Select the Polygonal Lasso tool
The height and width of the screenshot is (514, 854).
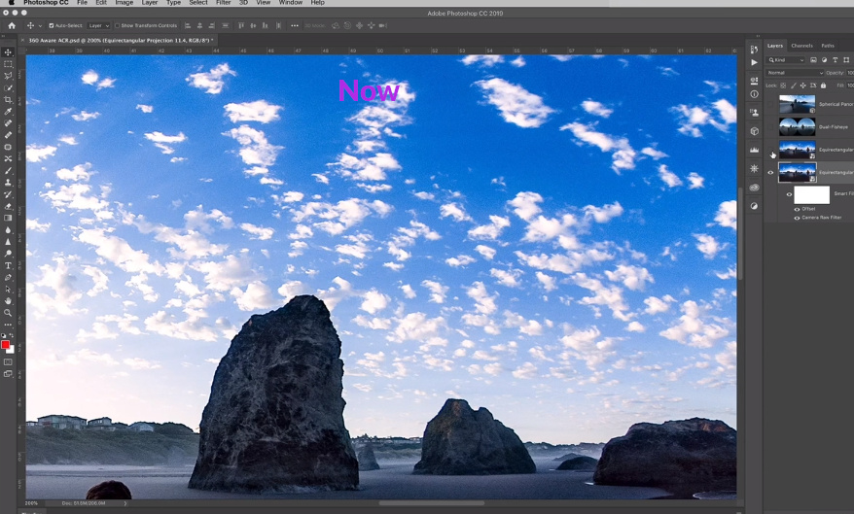point(8,76)
